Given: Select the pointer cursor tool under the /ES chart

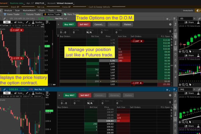Looking at the screenshot, I should click(x=190, y=51).
